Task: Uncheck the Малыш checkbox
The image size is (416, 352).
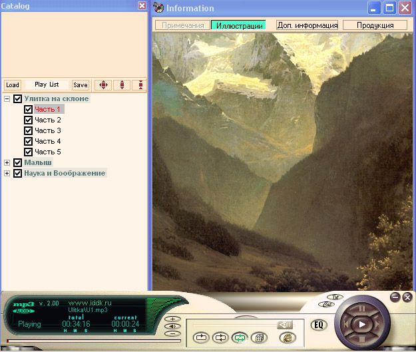Action: coord(18,162)
